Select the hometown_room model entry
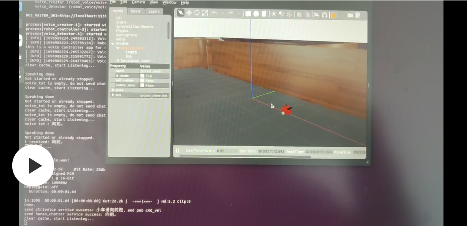 coord(135,60)
